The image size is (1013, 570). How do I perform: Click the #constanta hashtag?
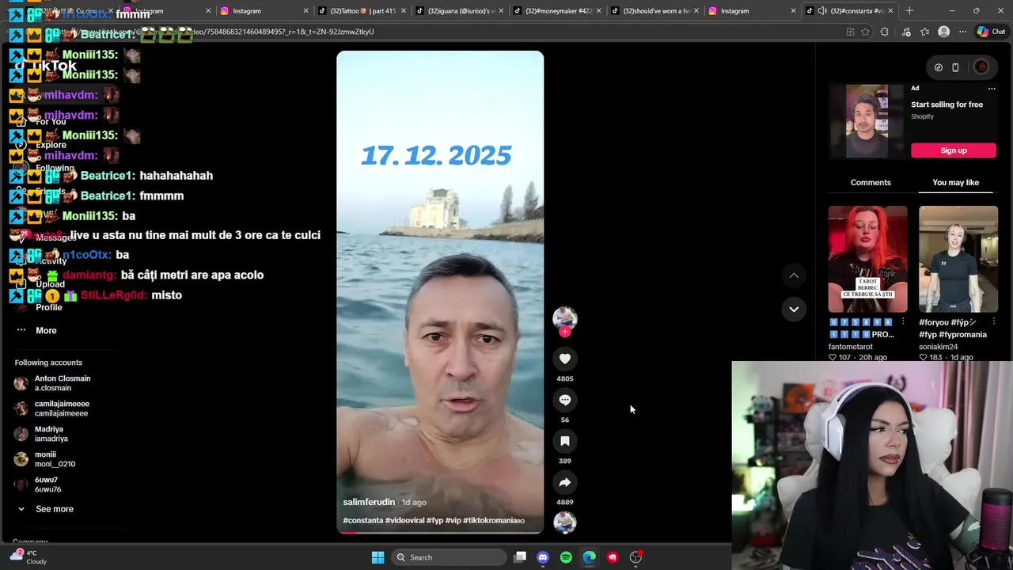pos(362,520)
